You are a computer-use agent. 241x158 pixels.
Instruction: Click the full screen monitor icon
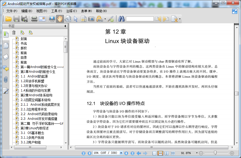click(x=52, y=19)
